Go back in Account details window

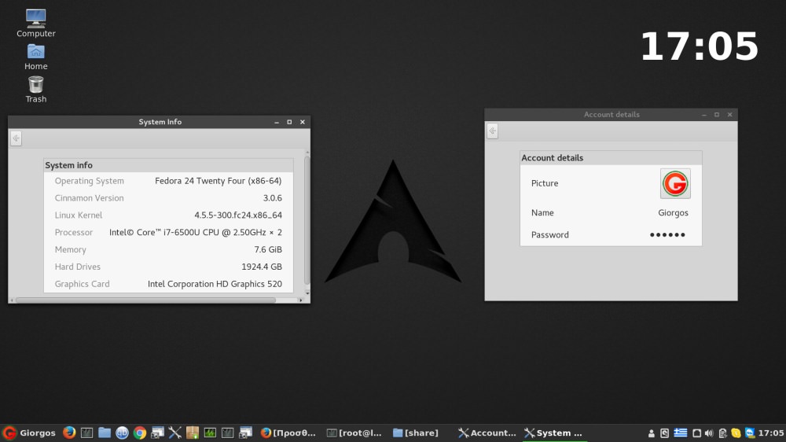(492, 131)
